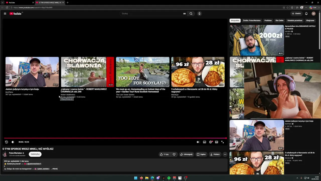Click the Utwórz create button
This screenshot has height=181, width=321.
pos(296,14)
